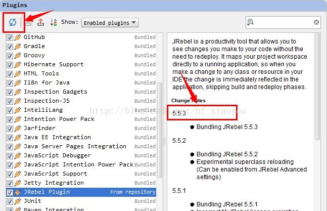
Task: Disable the Hibernate Support plugin checkbox
Action: coord(10,65)
